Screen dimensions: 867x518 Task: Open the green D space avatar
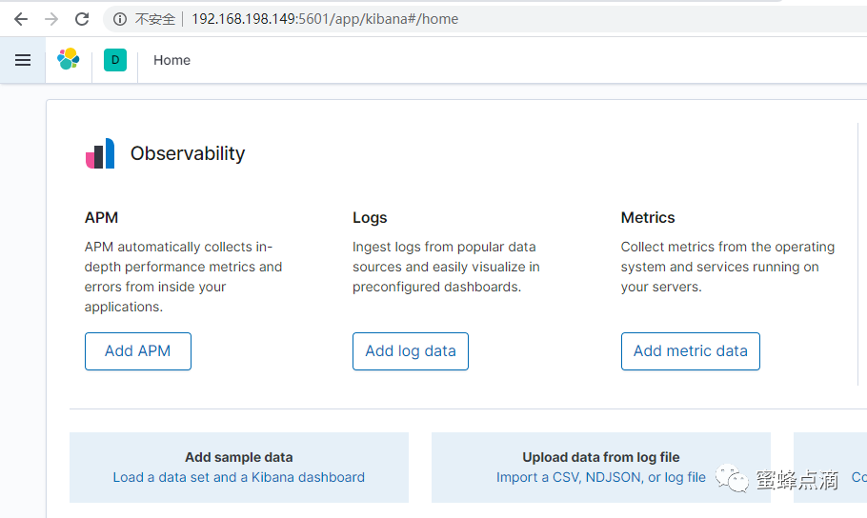(x=115, y=60)
